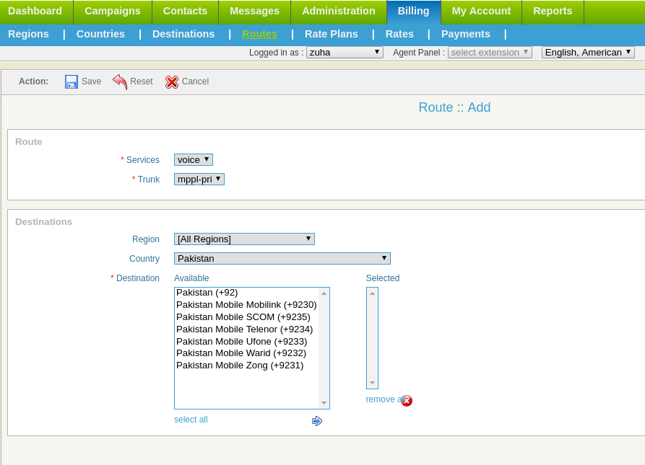Open the Trunk dropdown
This screenshot has width=645, height=465.
[x=199, y=180]
